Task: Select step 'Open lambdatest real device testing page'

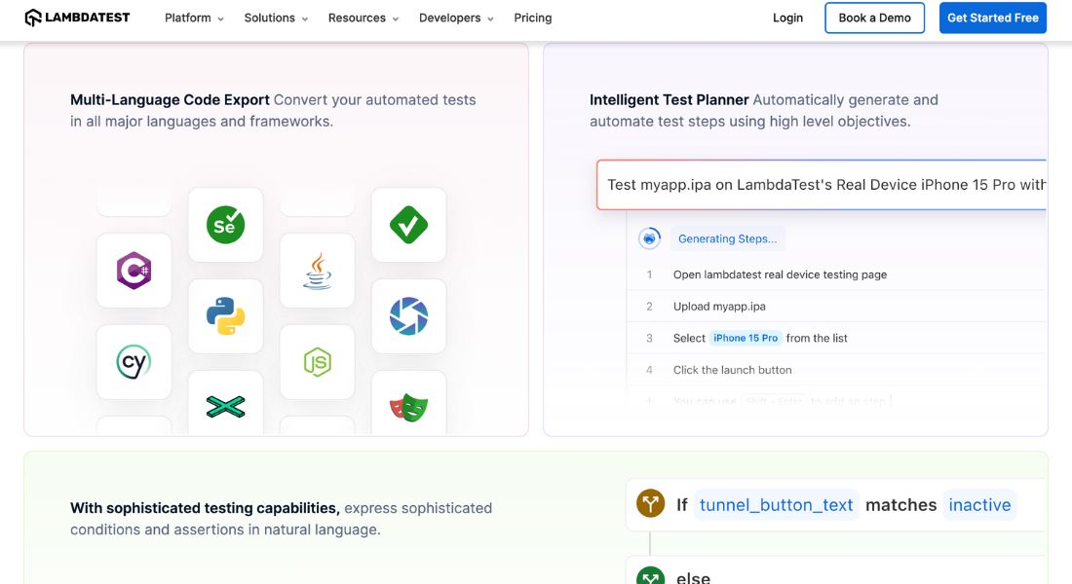Action: tap(780, 274)
